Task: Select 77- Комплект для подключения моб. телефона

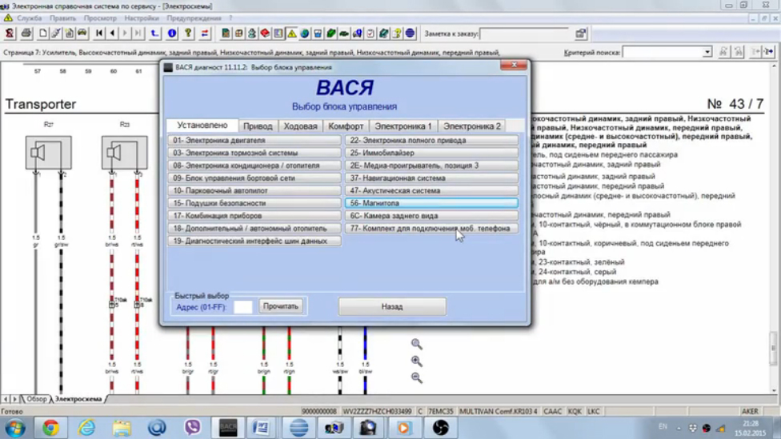Action: (x=431, y=229)
